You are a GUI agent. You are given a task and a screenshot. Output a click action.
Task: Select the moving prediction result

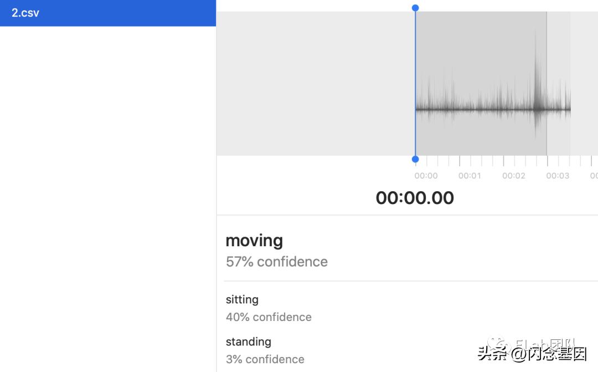pyautogui.click(x=254, y=241)
